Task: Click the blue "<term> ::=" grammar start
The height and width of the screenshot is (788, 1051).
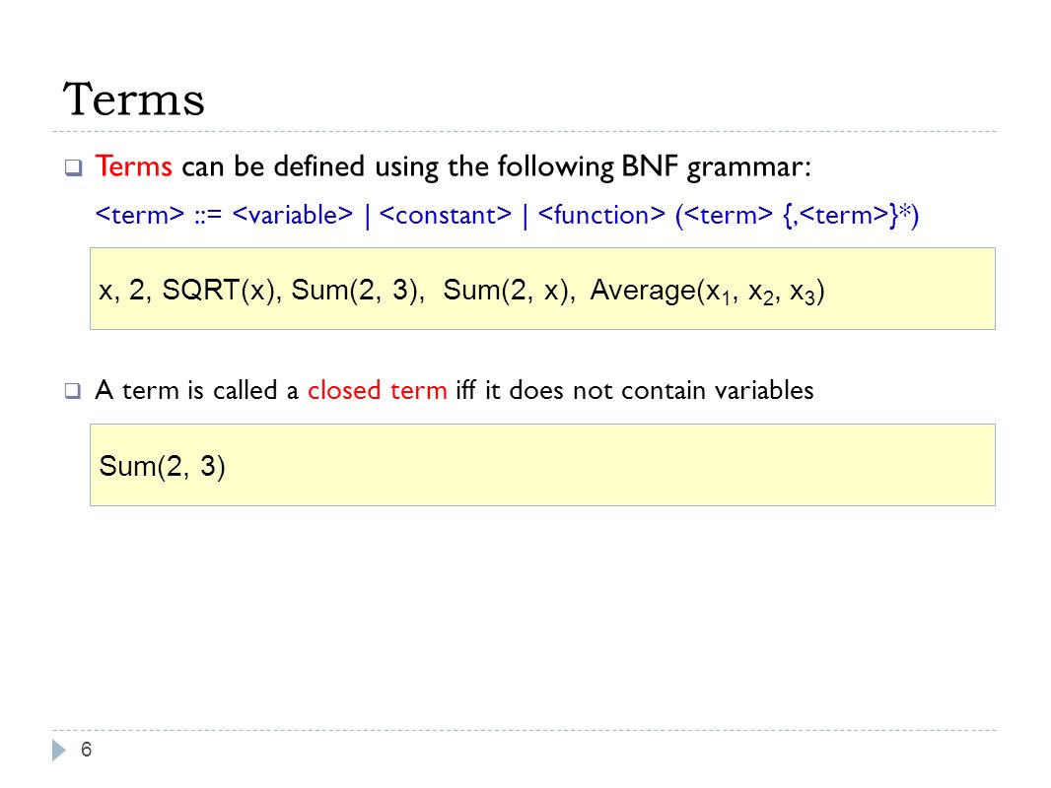Action: (158, 215)
